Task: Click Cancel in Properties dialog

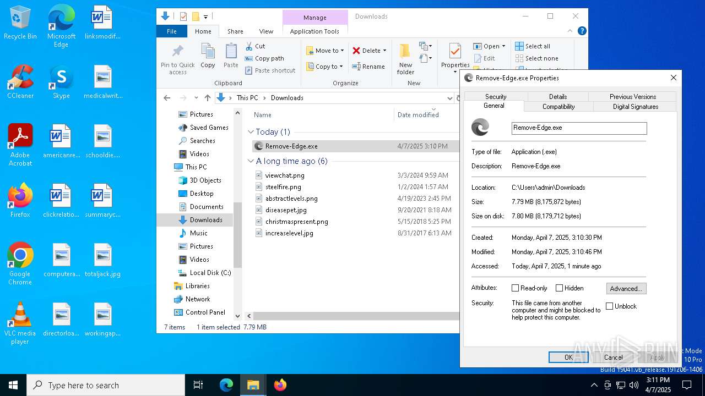Action: point(613,358)
